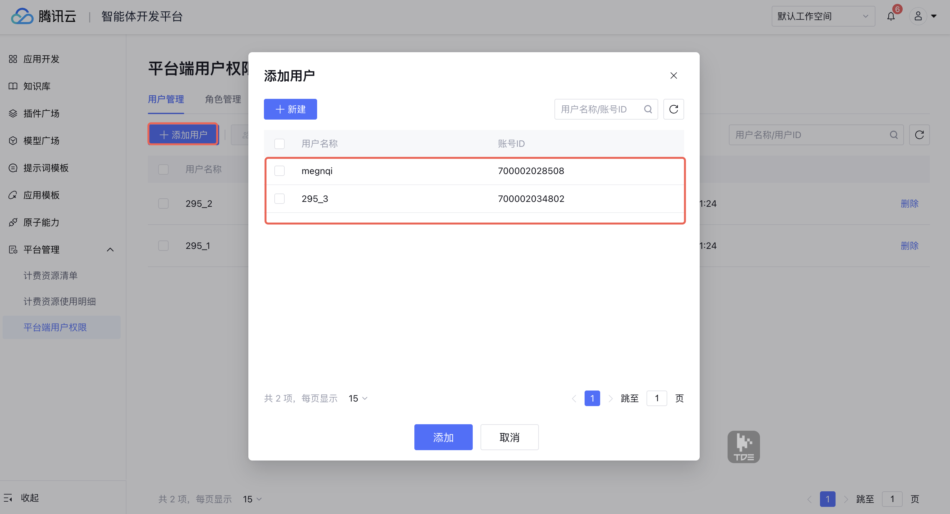Check the box for user megnqi
The image size is (950, 514).
tap(279, 171)
